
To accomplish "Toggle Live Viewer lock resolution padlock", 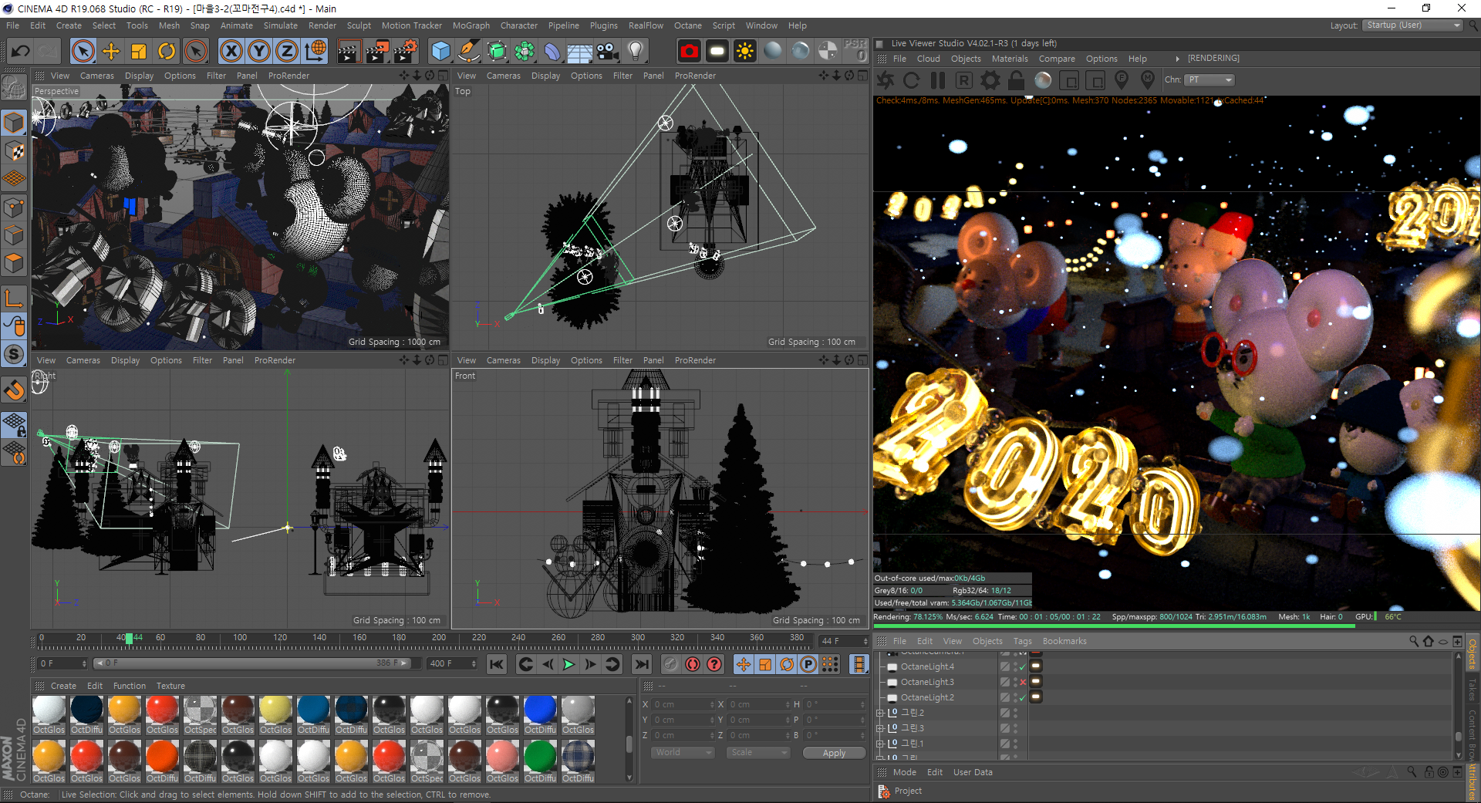I will [x=1017, y=80].
